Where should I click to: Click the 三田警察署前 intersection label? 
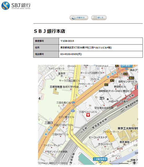point(100,159)
